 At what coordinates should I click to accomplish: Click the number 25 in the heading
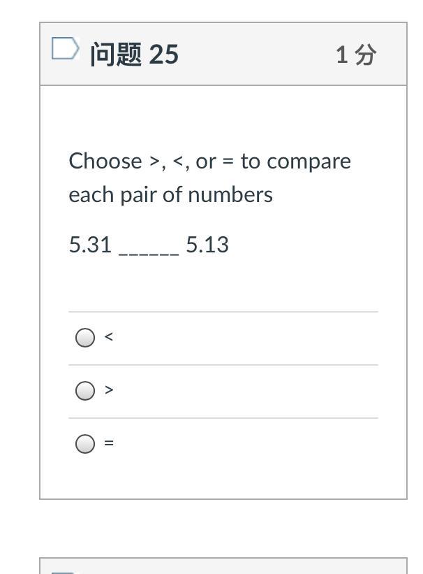tap(163, 54)
